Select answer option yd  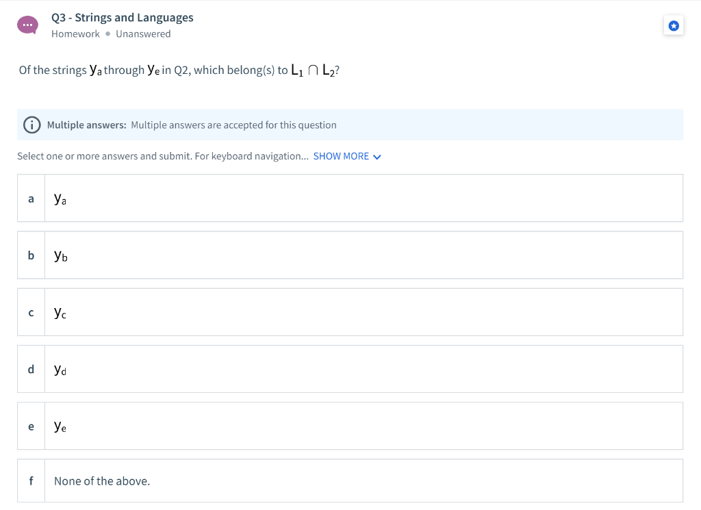[x=350, y=369]
